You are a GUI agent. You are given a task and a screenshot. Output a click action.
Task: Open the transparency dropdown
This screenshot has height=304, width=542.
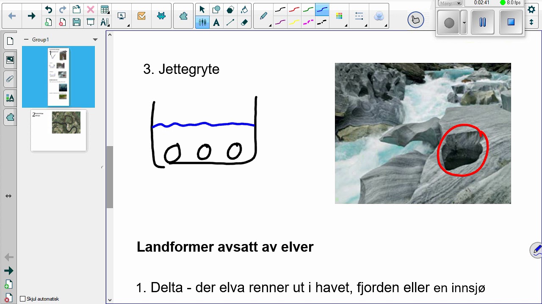pyautogui.click(x=379, y=16)
